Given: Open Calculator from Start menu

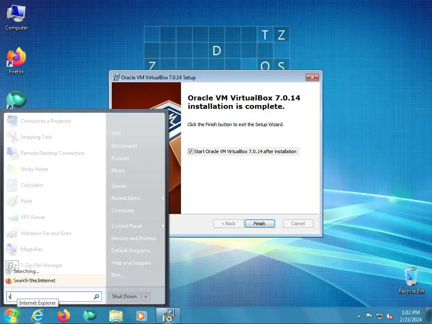Looking at the screenshot, I should point(55,185).
